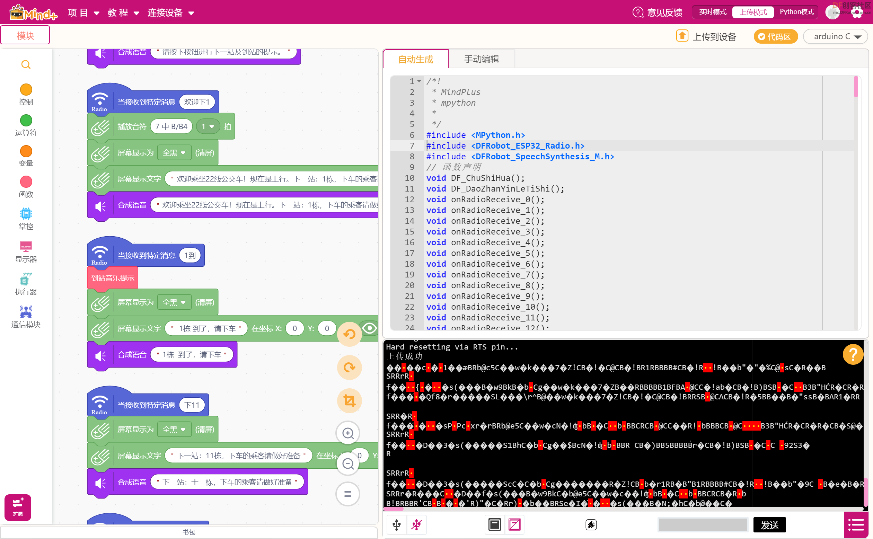Open the 掌控 board category
The width and height of the screenshot is (873, 539).
(x=26, y=219)
